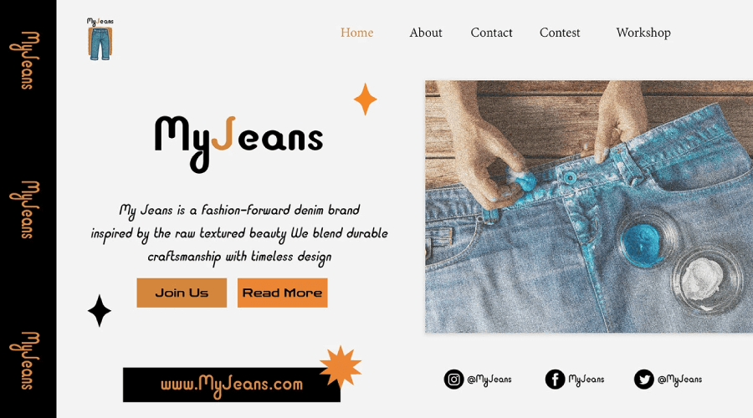Screen dimensions: 753x418
Task: Click the black four-point star near Join Us
Action: [x=100, y=311]
